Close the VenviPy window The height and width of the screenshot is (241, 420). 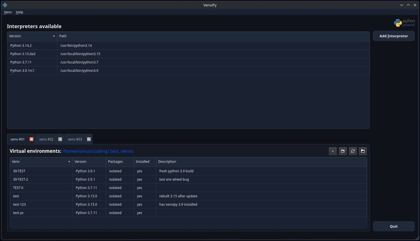click(414, 5)
